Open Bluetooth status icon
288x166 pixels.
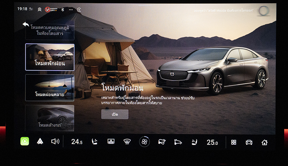click(62, 10)
